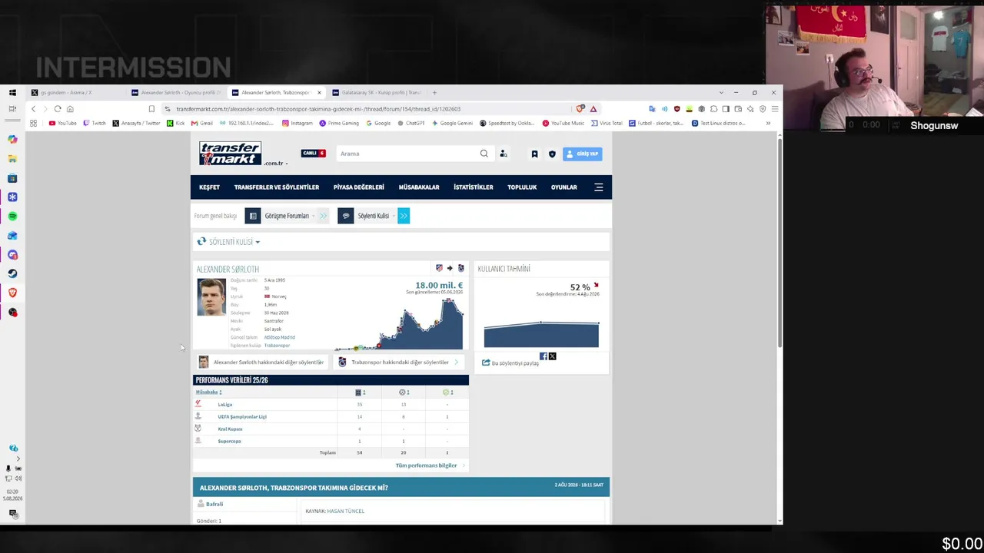Open the player search icon beside Arama
The height and width of the screenshot is (553, 984).
point(504,154)
